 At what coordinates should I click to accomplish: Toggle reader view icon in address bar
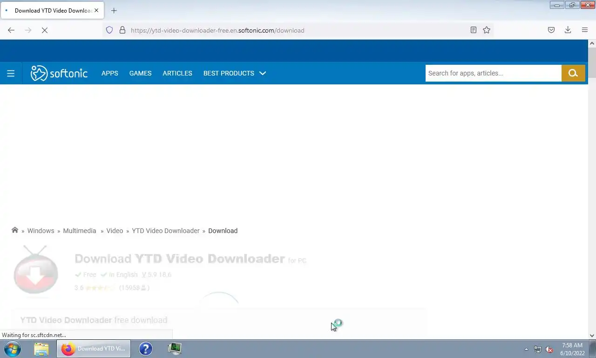tap(473, 30)
